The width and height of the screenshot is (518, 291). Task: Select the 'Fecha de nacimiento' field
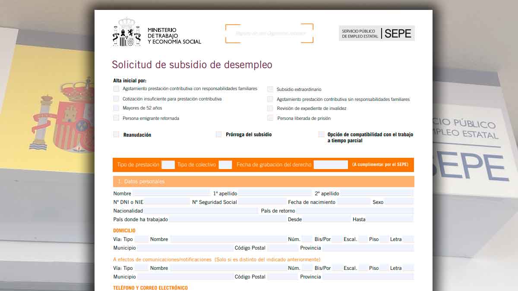(354, 202)
